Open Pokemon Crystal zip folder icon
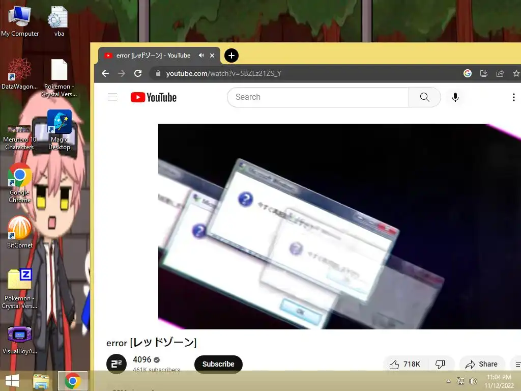The width and height of the screenshot is (521, 391). point(20,289)
